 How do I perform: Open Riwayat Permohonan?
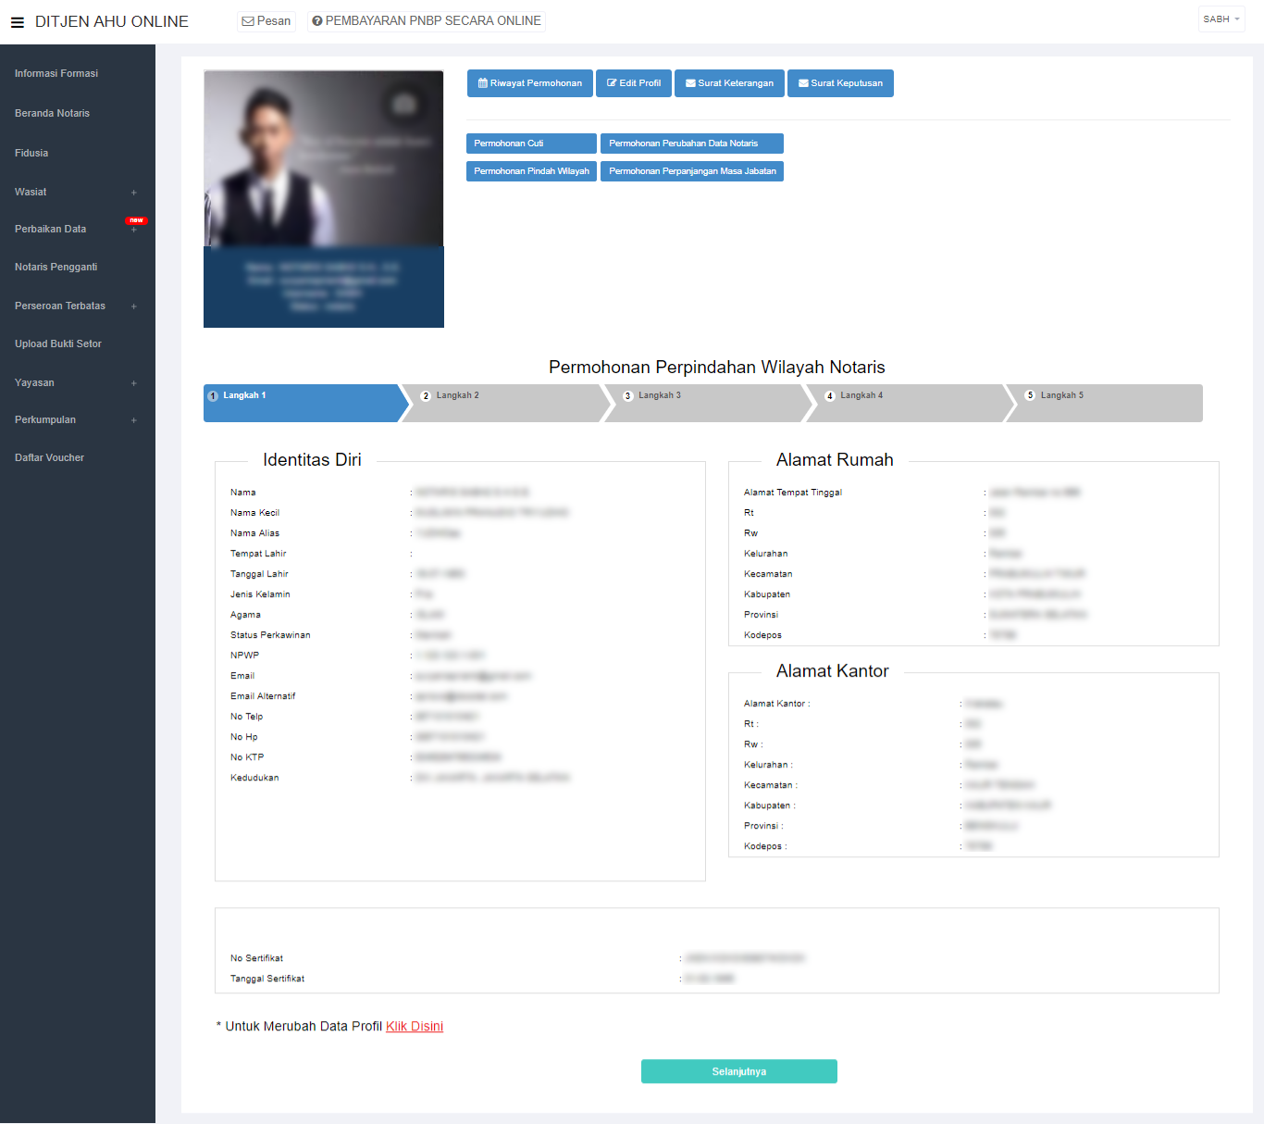tap(530, 83)
